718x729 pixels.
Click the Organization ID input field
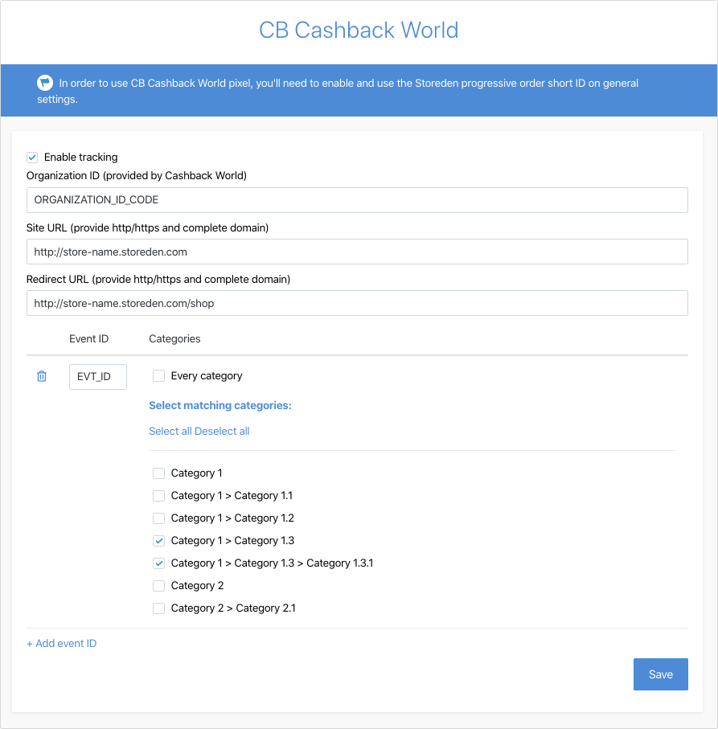[x=357, y=199]
